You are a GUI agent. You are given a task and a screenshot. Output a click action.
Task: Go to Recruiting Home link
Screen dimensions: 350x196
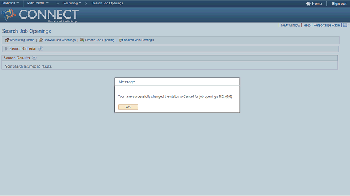click(22, 40)
